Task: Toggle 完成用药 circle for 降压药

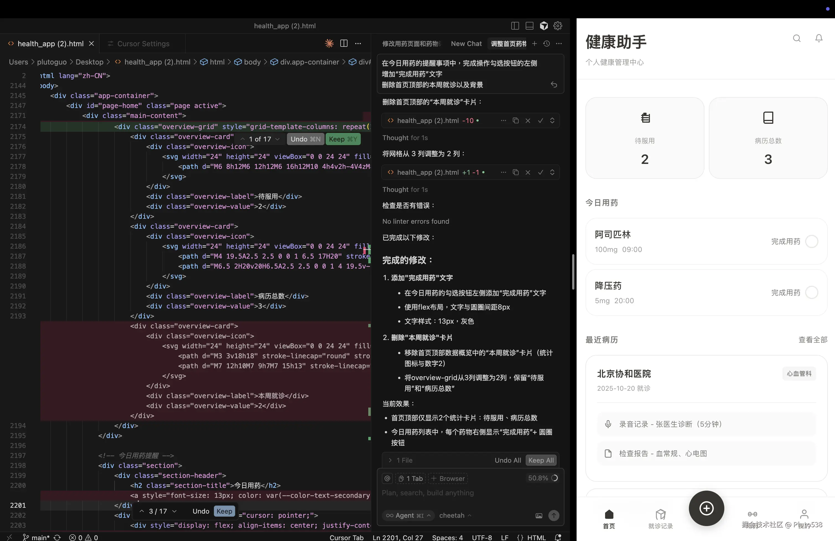Action: click(x=812, y=292)
